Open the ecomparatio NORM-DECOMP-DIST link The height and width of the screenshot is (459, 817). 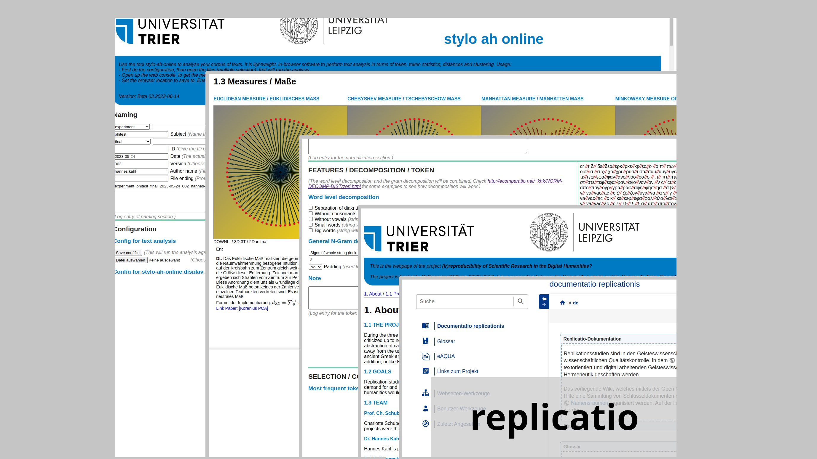click(435, 184)
